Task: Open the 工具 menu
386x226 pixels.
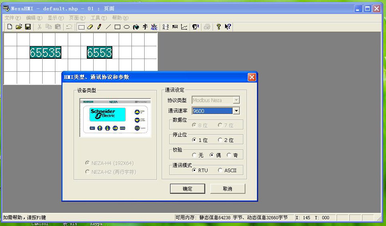Action: click(x=98, y=18)
